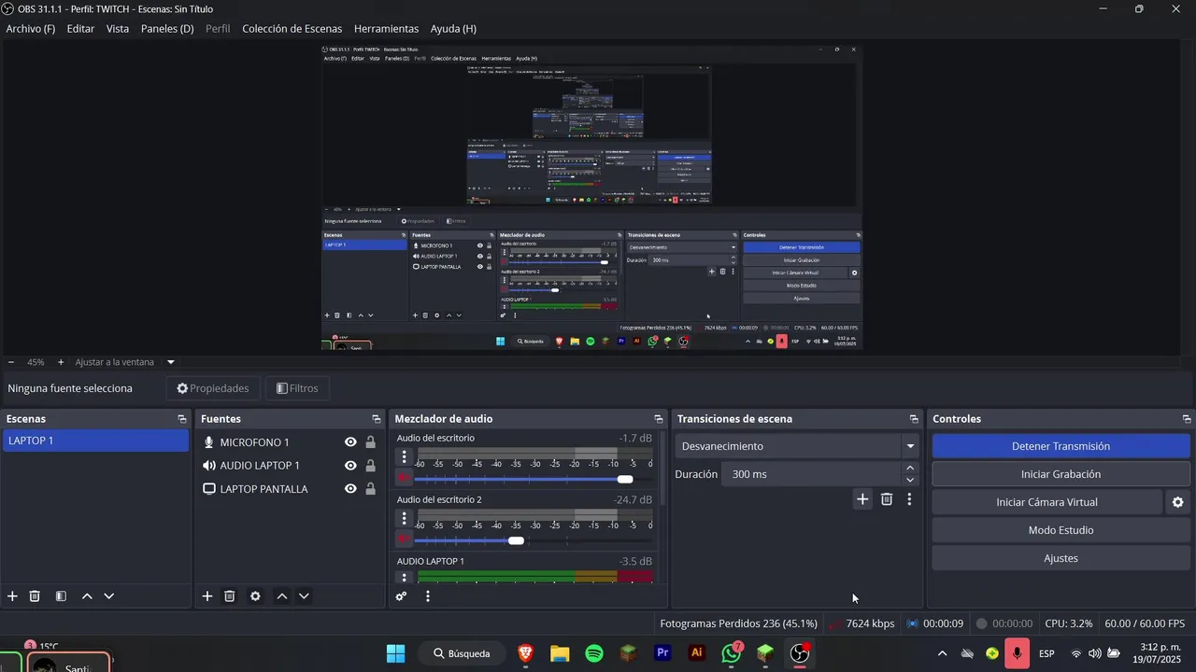Undock the Controles panel icon
Image resolution: width=1196 pixels, height=672 pixels.
(x=1187, y=419)
